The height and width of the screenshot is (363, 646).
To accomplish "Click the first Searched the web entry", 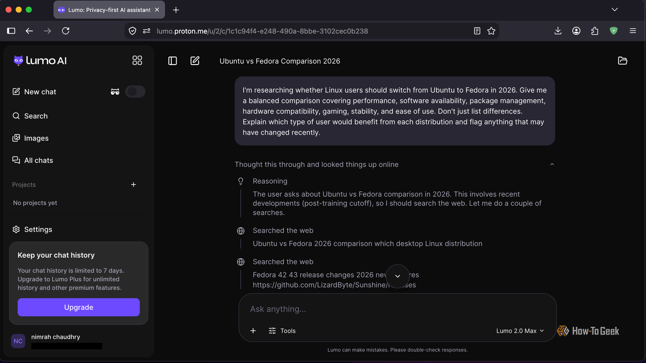I will 283,231.
